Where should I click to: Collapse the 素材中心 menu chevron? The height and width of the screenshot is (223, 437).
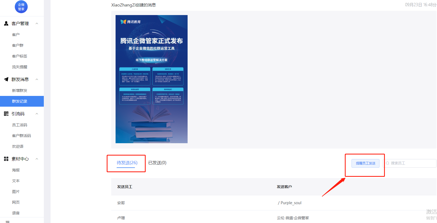(37, 159)
